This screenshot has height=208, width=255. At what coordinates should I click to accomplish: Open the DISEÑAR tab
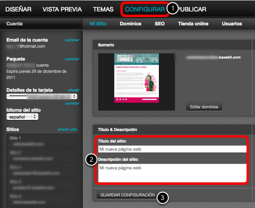[18, 9]
